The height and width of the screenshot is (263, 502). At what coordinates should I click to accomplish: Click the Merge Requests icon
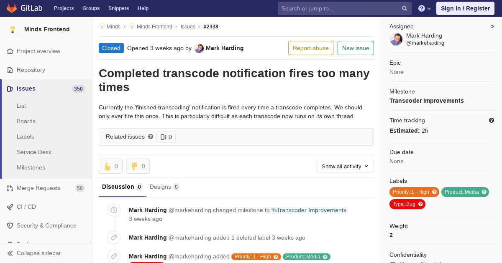click(10, 188)
